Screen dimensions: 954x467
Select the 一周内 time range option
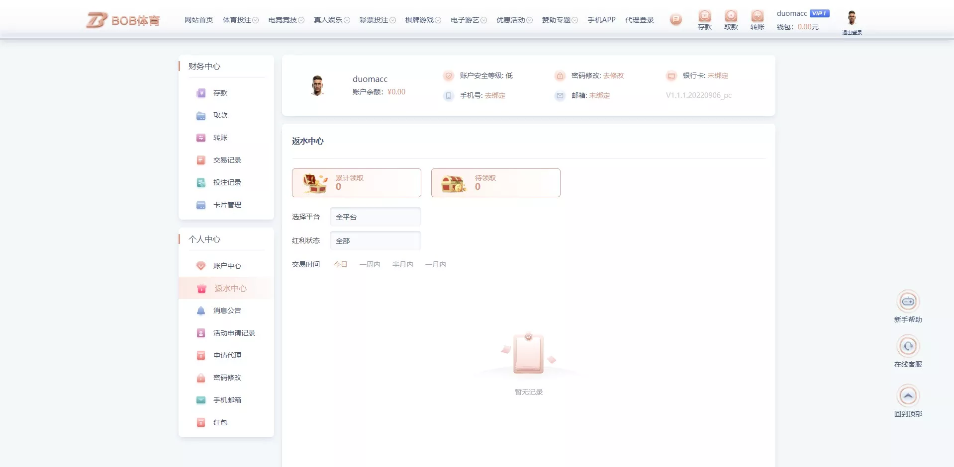pos(370,264)
